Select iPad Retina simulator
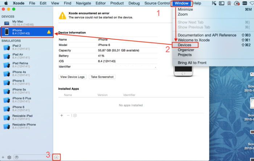The width and height of the screenshot is (254, 161). tap(26, 65)
